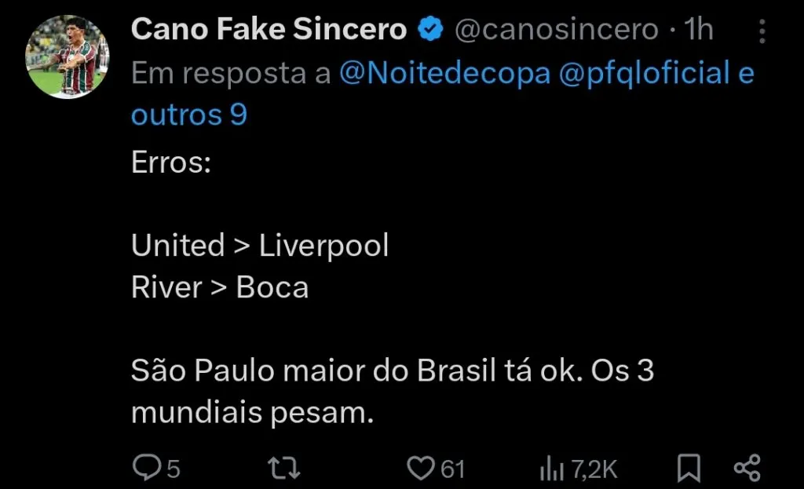
Task: View analytics showing 7,2K impressions
Action: coord(550,466)
